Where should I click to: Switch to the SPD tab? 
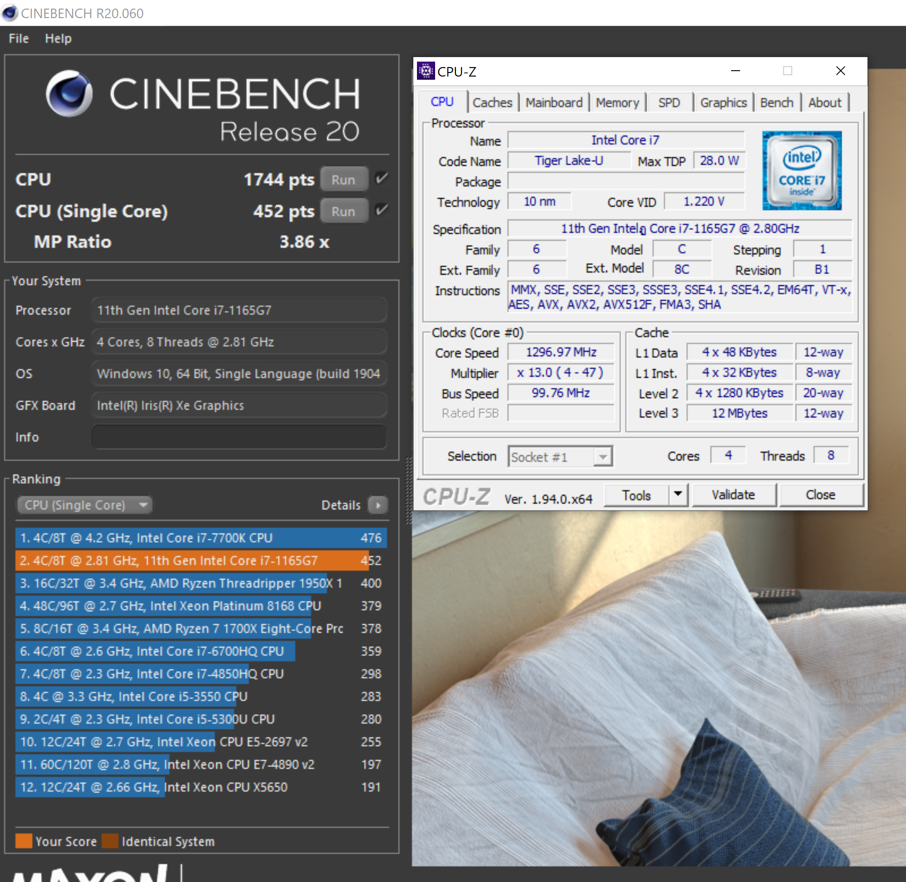pos(669,102)
